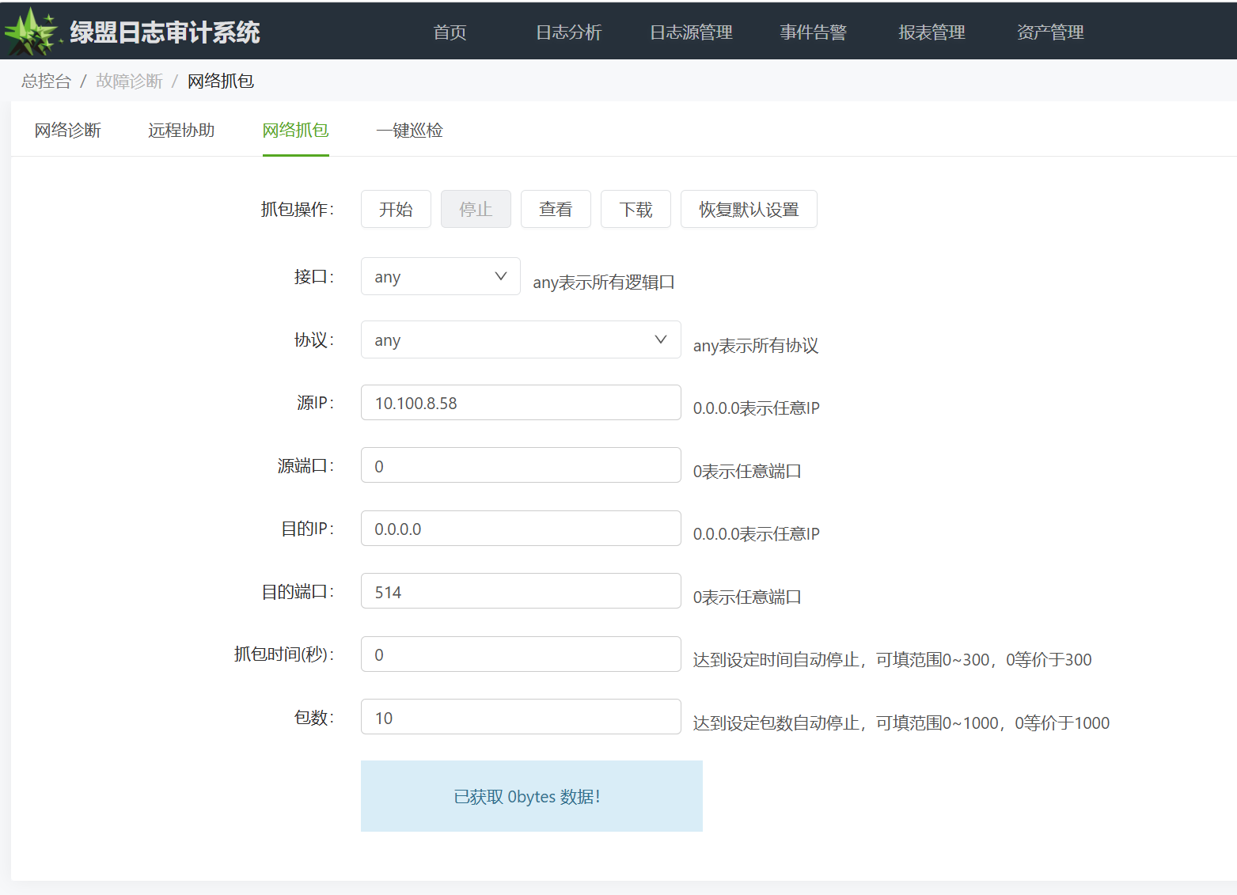Click the green star logo icon
Viewport: 1237px width, 895px height.
tap(32, 32)
